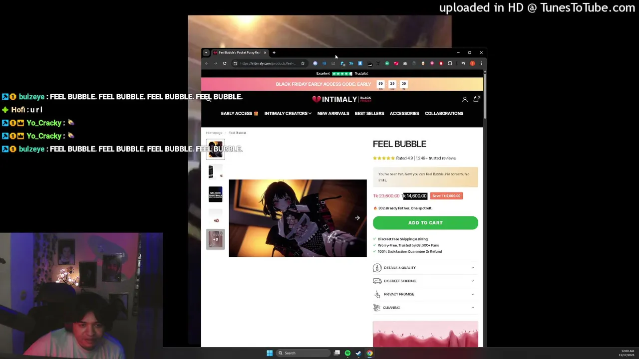
Task: Expand the Discreet Shipping section
Action: 425,281
